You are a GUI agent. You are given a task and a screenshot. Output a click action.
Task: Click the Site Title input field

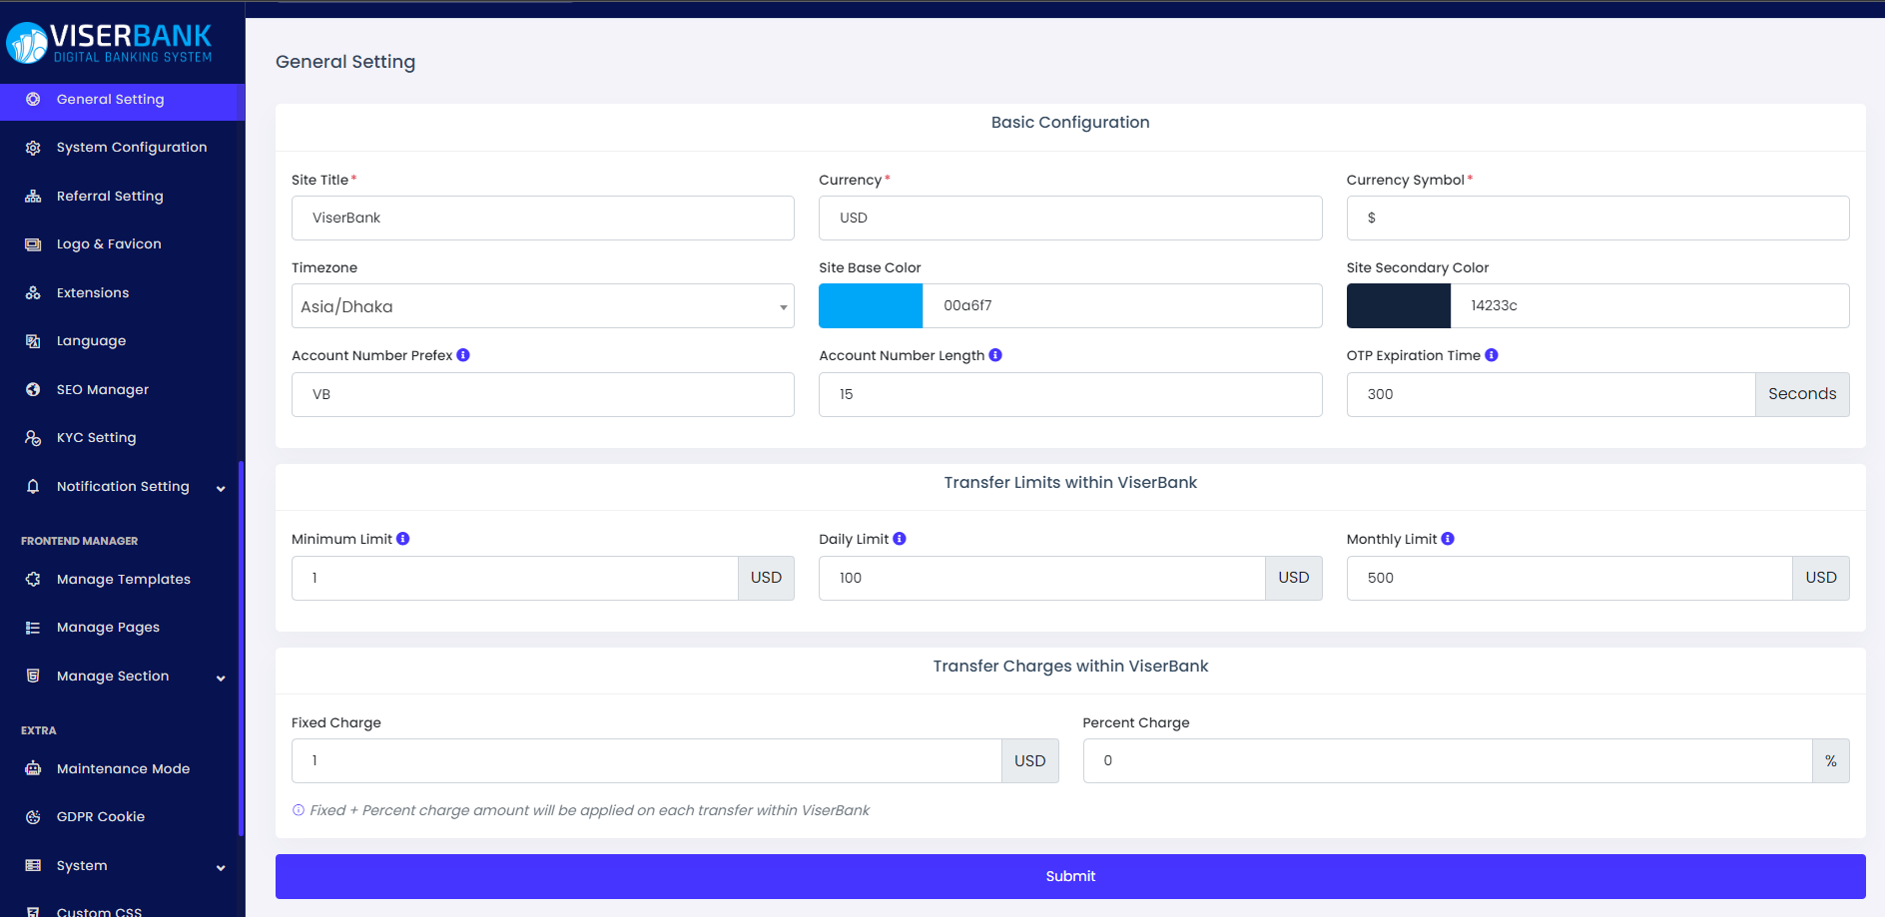click(x=543, y=218)
